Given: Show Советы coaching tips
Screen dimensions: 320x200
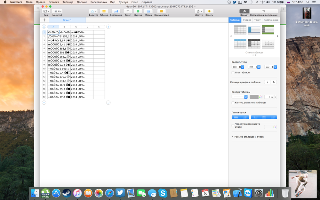Looking at the screenshot, I should click(209, 12).
